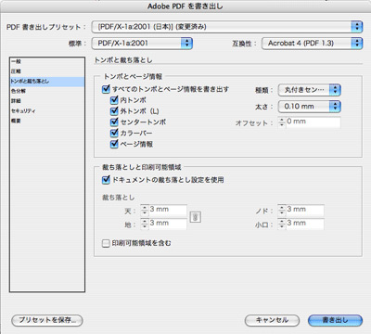
Task: Click the 書き出し export button
Action: tap(335, 320)
